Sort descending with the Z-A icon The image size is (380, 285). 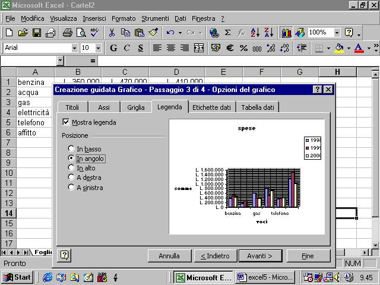point(269,33)
